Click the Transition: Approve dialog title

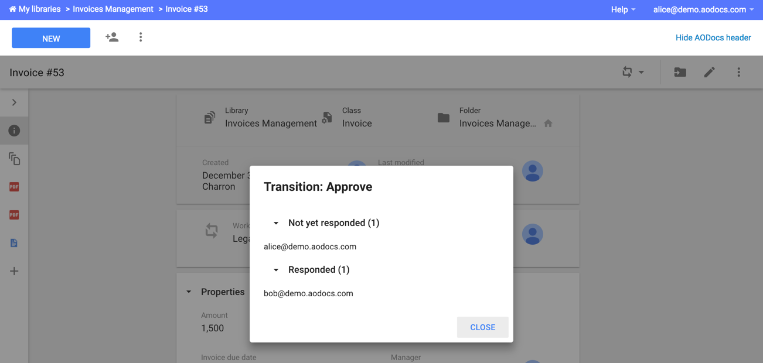(318, 187)
